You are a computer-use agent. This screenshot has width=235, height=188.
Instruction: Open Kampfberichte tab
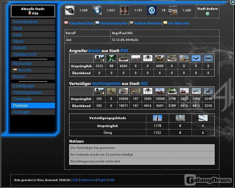click(x=81, y=23)
